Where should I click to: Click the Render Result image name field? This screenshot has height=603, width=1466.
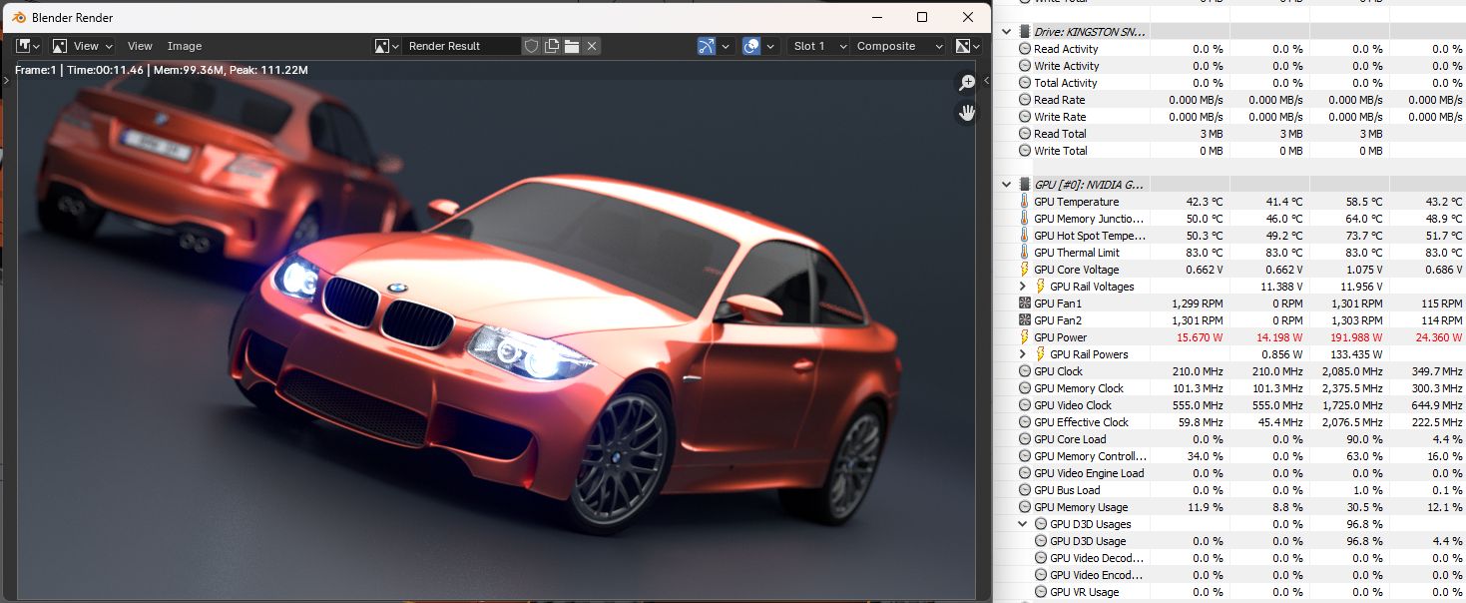(x=462, y=46)
